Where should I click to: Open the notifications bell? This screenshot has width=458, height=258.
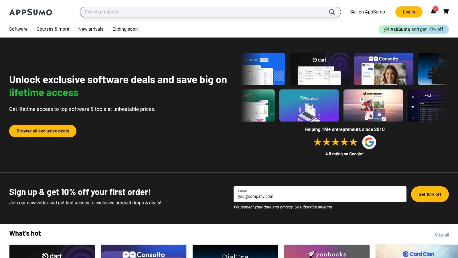433,12
